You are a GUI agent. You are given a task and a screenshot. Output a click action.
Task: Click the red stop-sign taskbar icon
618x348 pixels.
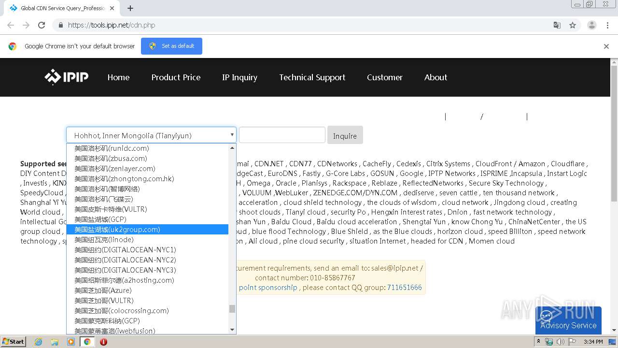[103, 342]
